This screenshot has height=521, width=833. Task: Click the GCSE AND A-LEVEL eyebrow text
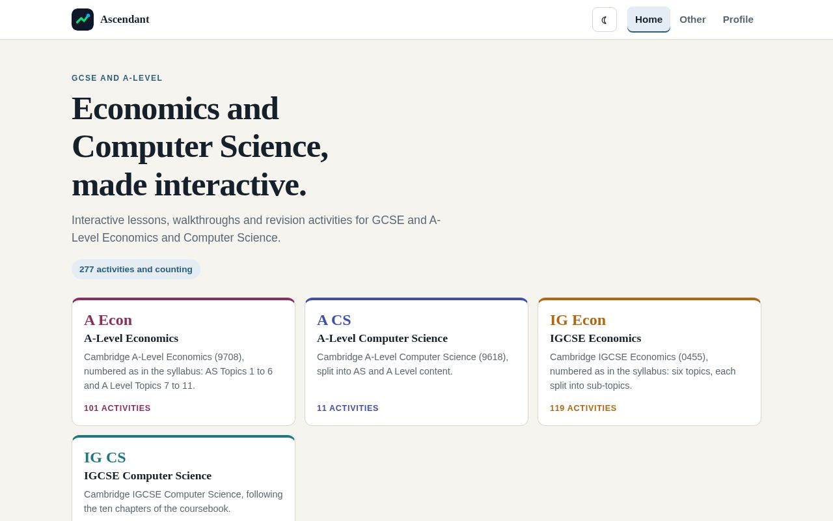tap(117, 78)
